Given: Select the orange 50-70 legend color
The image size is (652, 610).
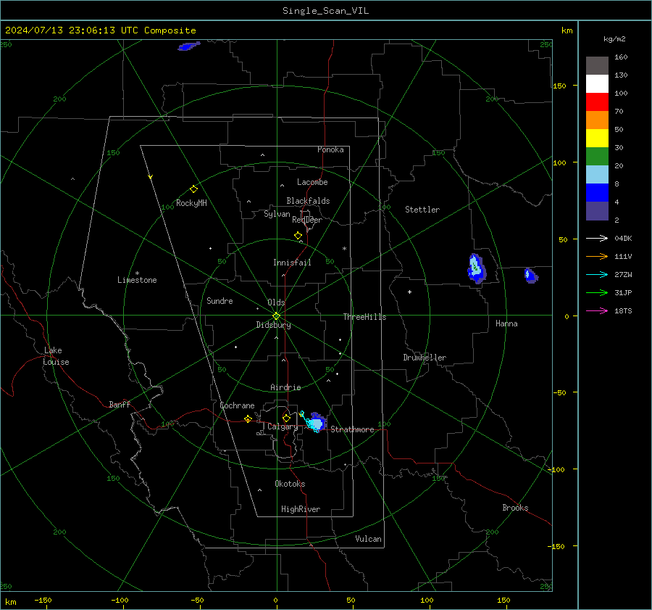Looking at the screenshot, I should pyautogui.click(x=597, y=120).
